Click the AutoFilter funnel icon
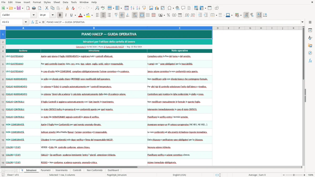Screen dimensions: 315x177 click(x=144, y=8)
